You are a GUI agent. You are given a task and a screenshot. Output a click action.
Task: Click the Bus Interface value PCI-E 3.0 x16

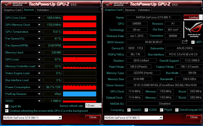pyautogui.click(x=183, y=54)
